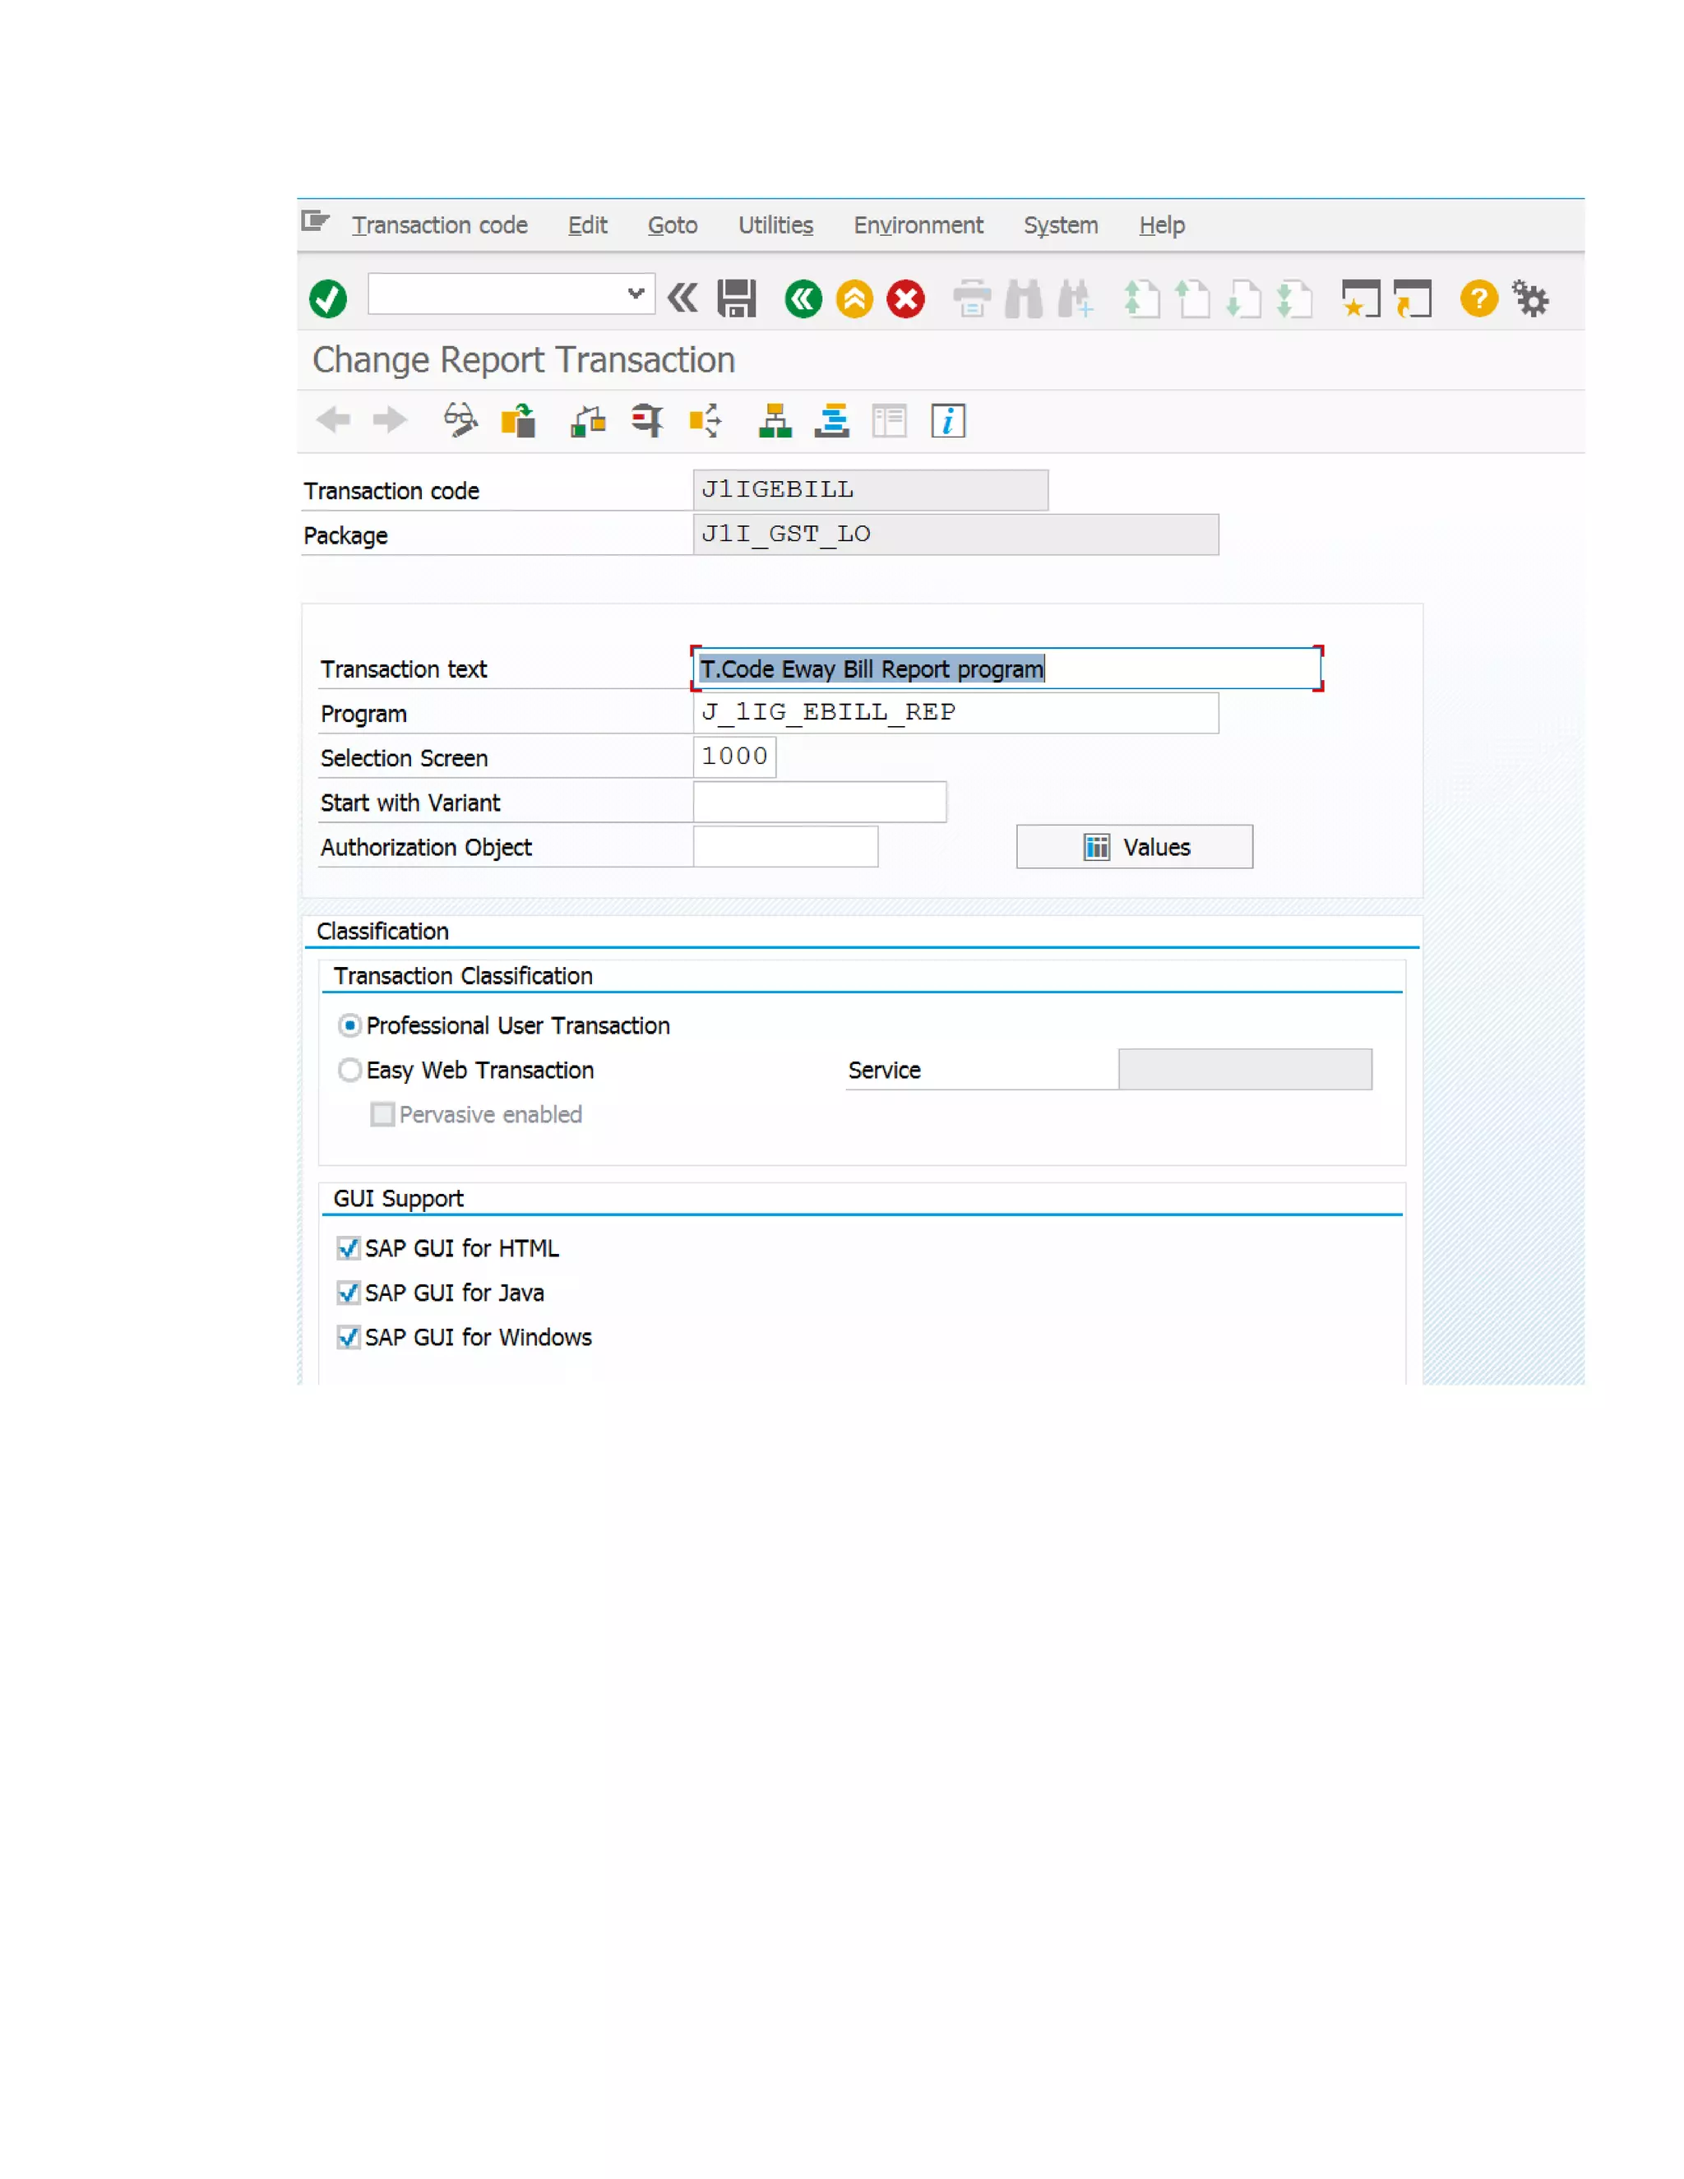Open the SAP system menu icon
The image size is (1684, 2179).
pos(315,221)
